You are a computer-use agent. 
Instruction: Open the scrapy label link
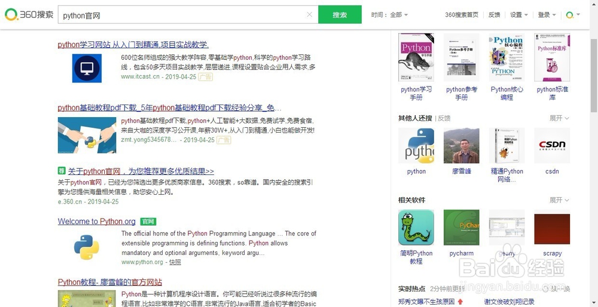coord(552,253)
